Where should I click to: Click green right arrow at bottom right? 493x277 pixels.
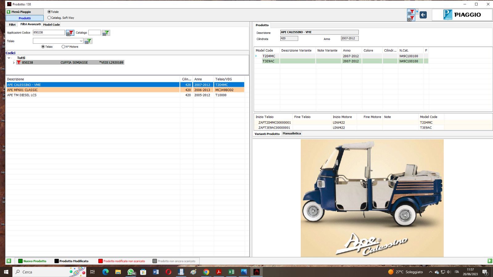click(490, 261)
